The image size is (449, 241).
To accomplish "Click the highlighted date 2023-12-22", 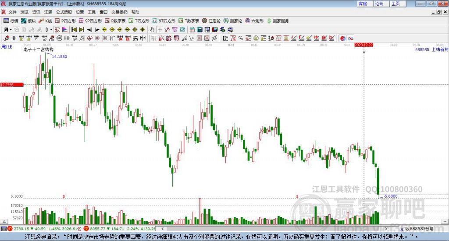I will coord(363,45).
